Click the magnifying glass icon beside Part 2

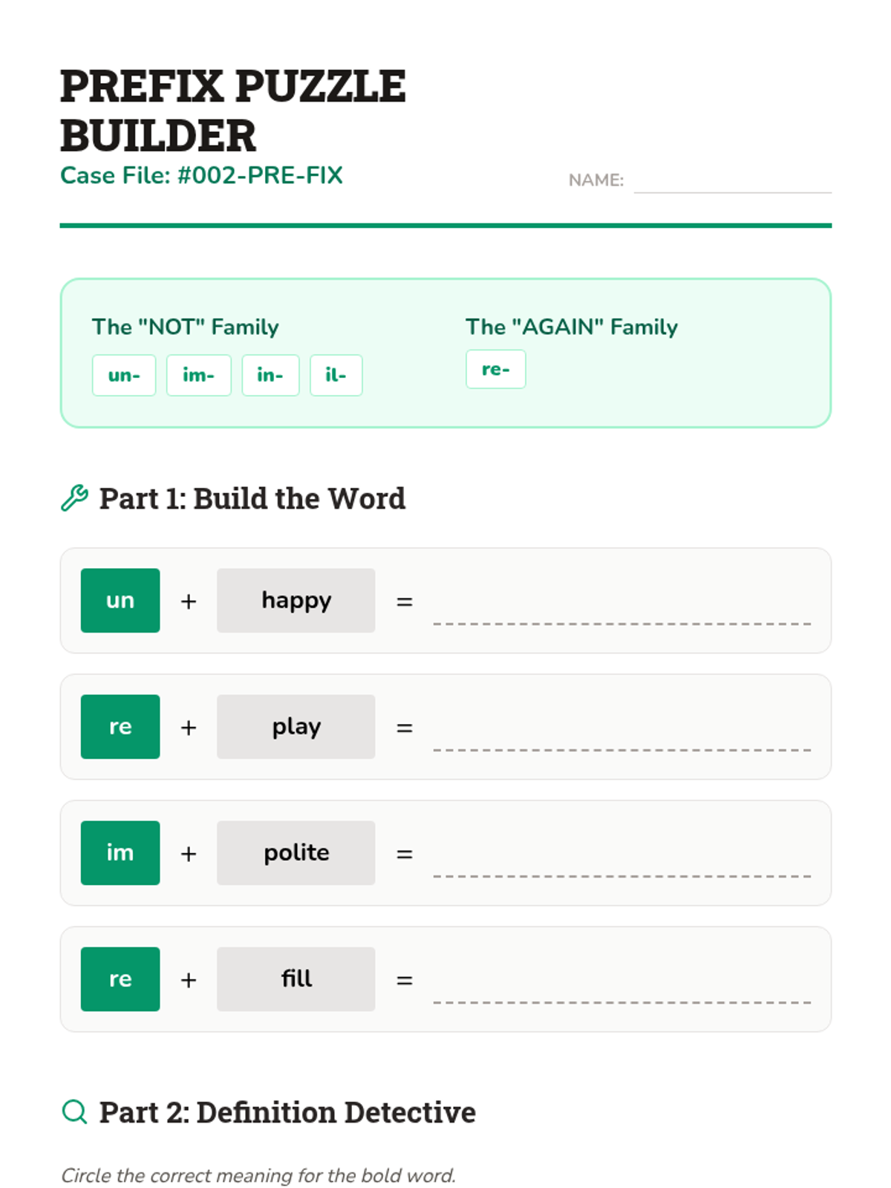tap(74, 1112)
